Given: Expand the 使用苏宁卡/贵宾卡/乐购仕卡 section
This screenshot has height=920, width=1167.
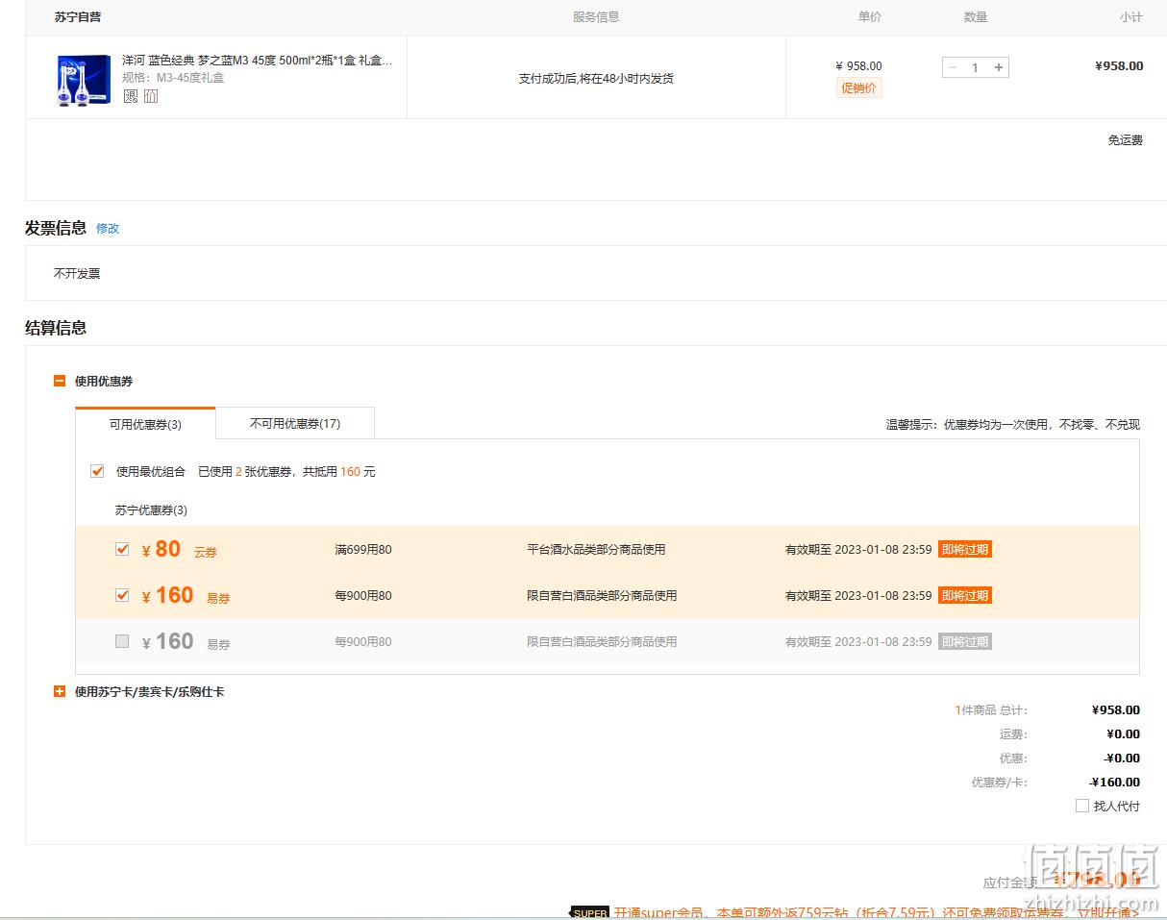Looking at the screenshot, I should click(x=60, y=692).
